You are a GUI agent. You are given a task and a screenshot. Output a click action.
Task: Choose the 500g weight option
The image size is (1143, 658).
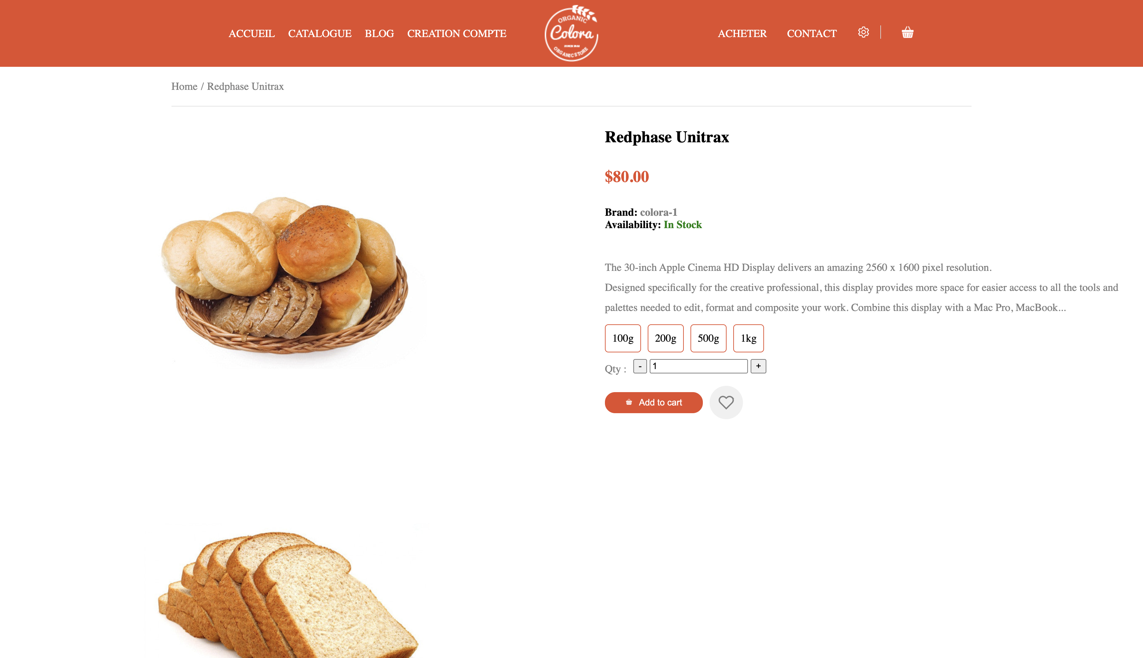[x=708, y=338]
